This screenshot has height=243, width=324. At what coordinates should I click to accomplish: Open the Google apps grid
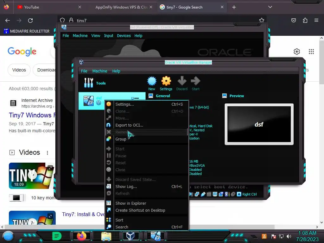[311, 52]
